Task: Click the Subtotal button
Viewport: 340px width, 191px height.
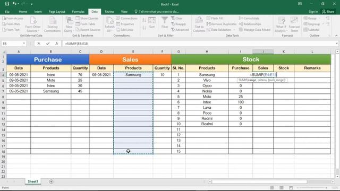Action: point(312,30)
